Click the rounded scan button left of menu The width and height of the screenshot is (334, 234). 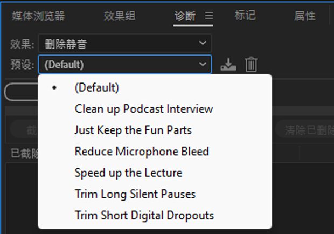pos(22,92)
